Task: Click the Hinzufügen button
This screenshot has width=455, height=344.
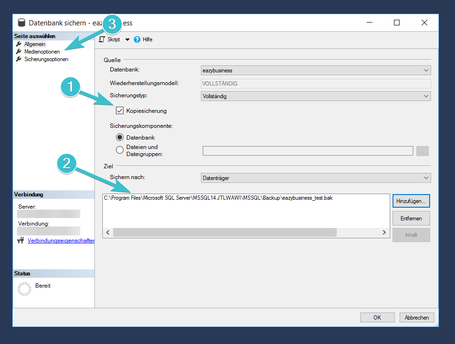Action: click(411, 201)
